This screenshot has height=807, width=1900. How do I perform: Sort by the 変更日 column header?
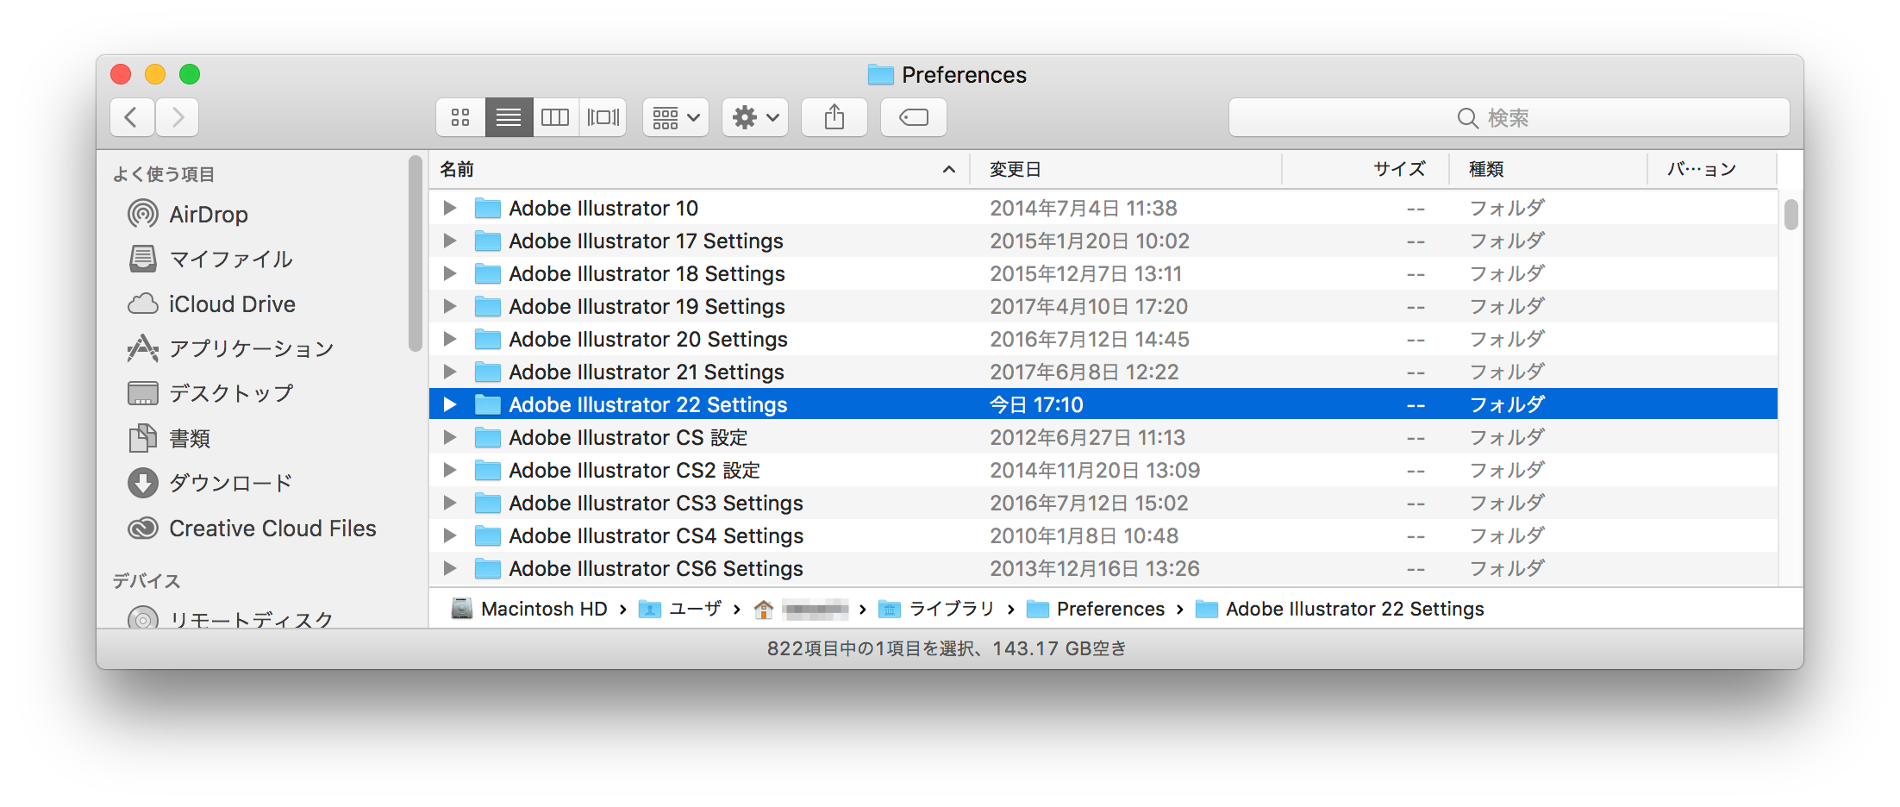[x=1126, y=169]
